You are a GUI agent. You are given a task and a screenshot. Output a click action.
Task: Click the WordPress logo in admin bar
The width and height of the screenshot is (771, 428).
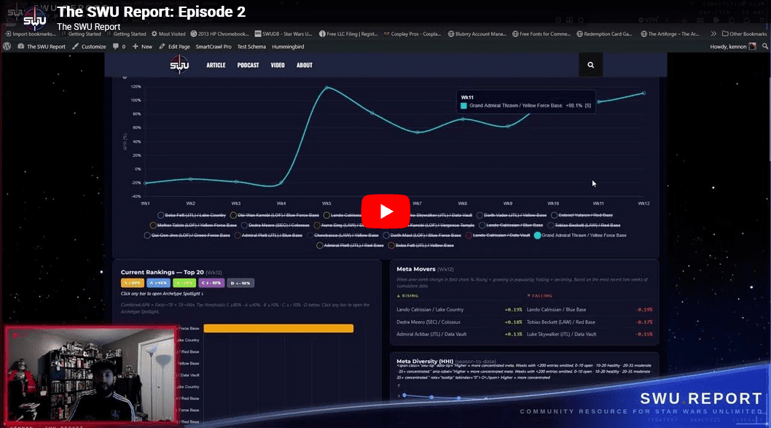point(7,46)
